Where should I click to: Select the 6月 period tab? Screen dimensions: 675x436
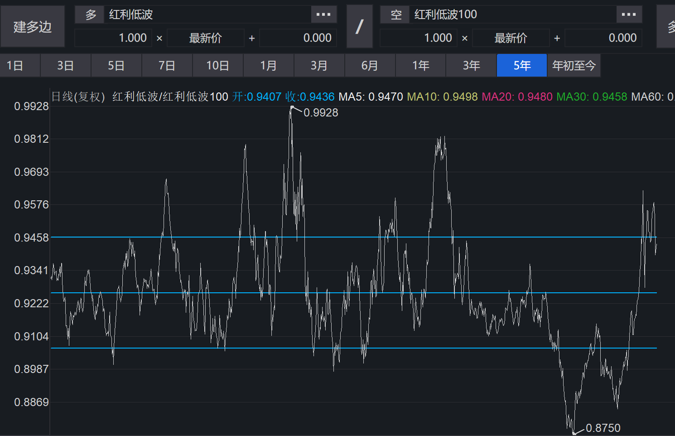coord(370,66)
